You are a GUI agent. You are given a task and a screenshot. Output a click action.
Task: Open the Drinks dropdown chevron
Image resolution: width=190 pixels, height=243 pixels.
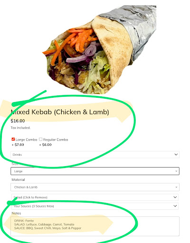coord(176,154)
